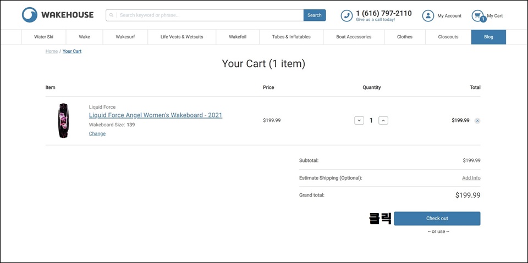Screen dimensions: 528x263
Task: Click the Subtotal $199.99 amount
Action: (x=471, y=160)
